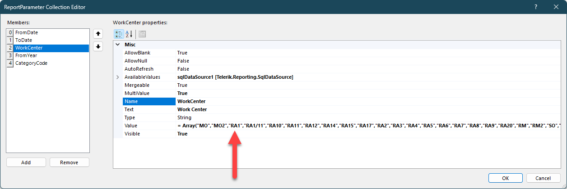Image resolution: width=567 pixels, height=189 pixels.
Task: Move selected member up with arrow
Action: [98, 34]
